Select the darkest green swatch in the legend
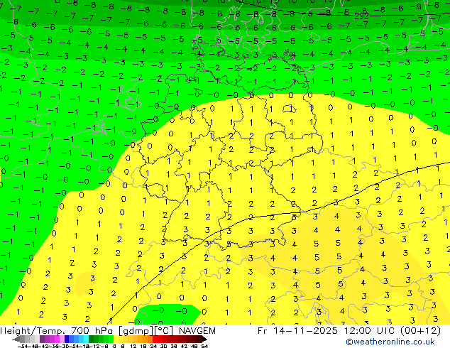450x348 pixels. [x=92, y=339]
